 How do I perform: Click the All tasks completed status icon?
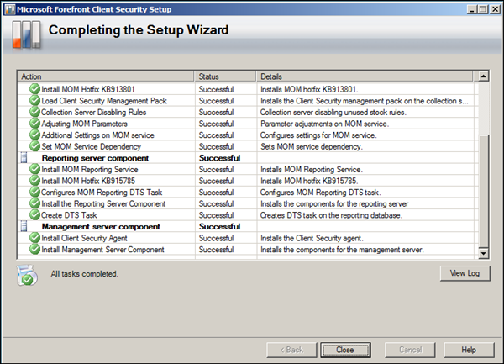coord(27,275)
